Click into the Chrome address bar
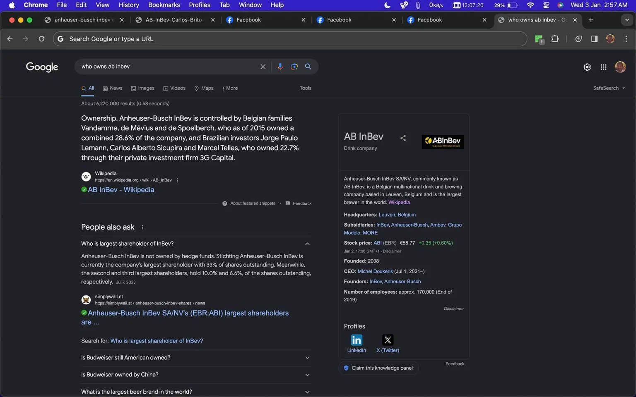 click(290, 39)
